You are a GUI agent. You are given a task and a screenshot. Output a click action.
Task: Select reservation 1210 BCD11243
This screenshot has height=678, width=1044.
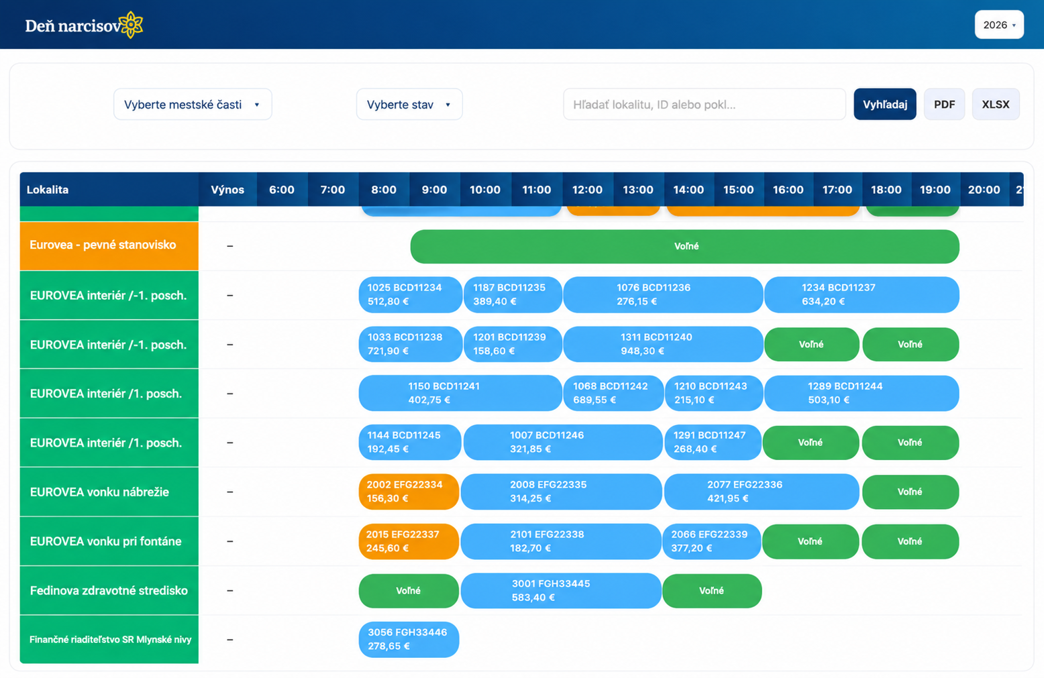point(714,393)
